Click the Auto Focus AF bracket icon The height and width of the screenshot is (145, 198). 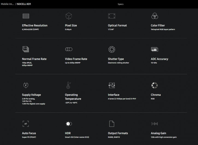(x=26, y=124)
